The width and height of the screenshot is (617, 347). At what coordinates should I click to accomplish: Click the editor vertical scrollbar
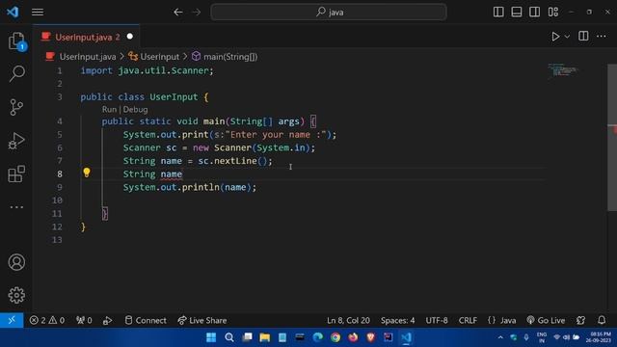[x=612, y=138]
